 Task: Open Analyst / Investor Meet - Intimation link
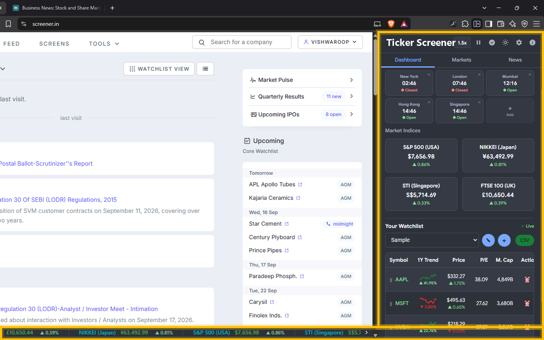(x=79, y=309)
